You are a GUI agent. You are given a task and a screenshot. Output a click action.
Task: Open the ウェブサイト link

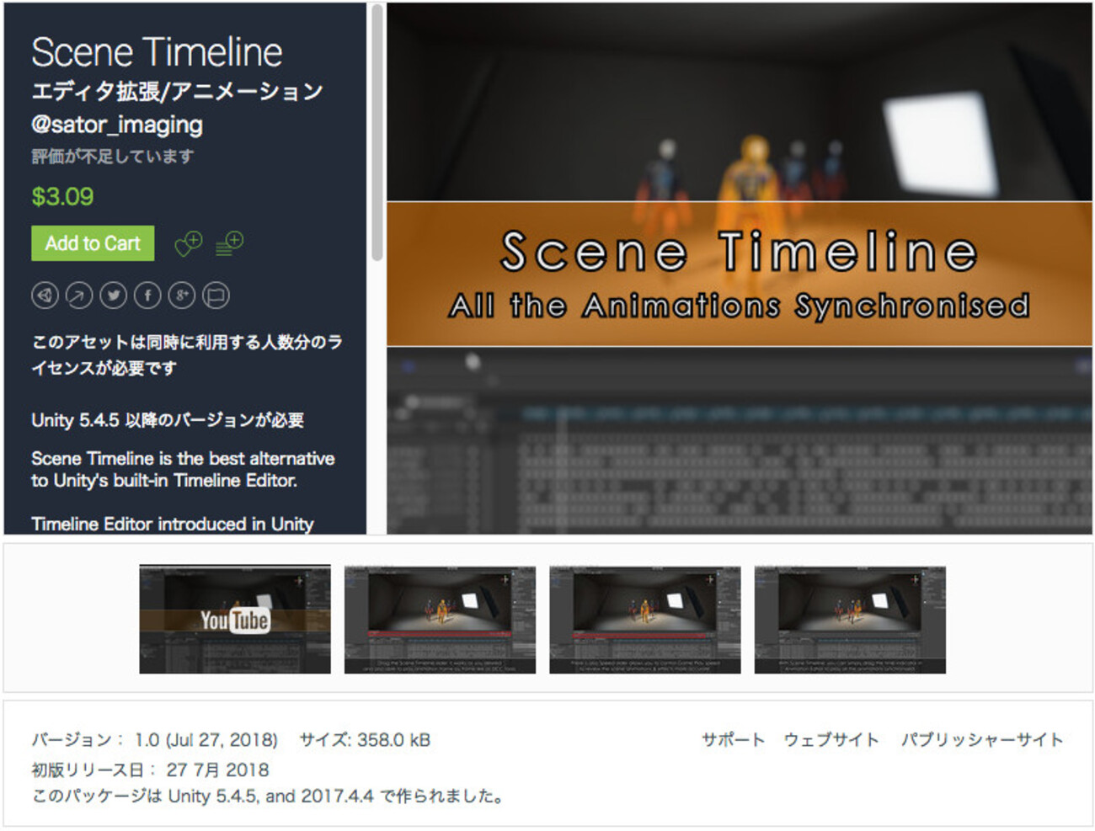pos(831,739)
